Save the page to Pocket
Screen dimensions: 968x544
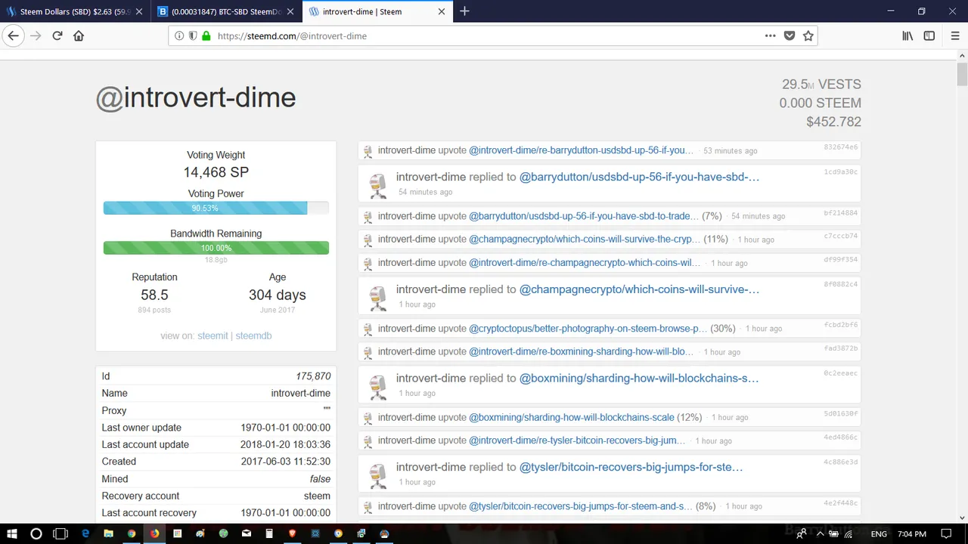[789, 36]
